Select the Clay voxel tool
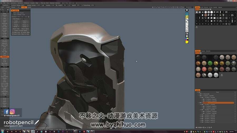237x133 pixels. 5,18
